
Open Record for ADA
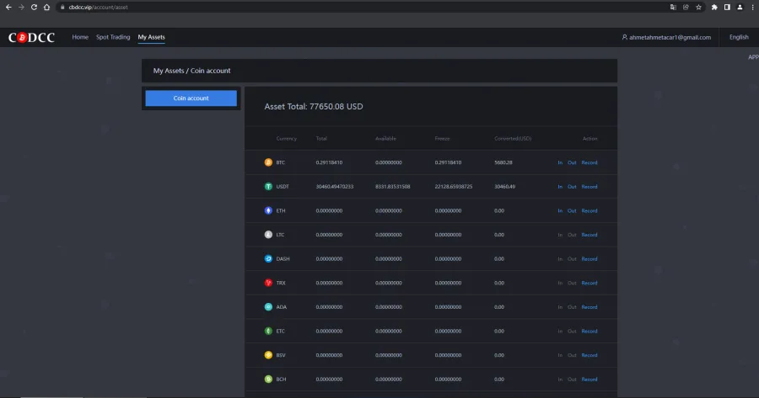click(589, 307)
